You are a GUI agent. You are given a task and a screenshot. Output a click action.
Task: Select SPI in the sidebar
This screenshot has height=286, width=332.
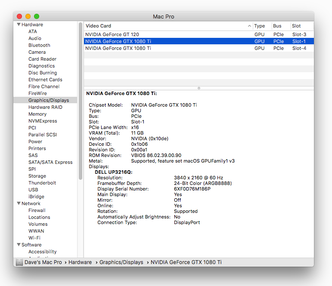[x=32, y=169]
